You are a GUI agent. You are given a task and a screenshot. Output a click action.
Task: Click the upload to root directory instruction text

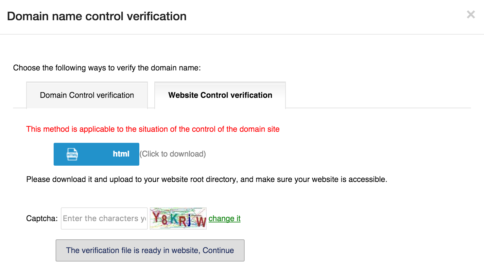(x=207, y=179)
